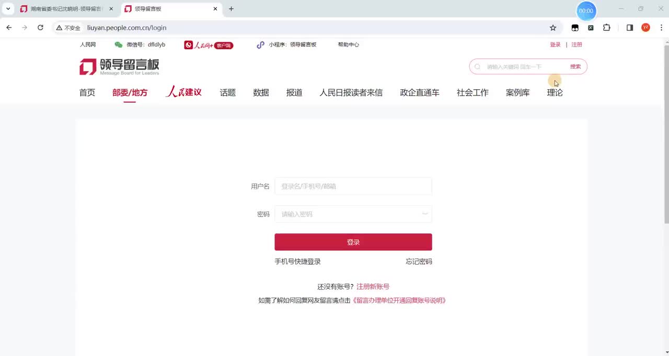669x356 pixels.
Task: Click the first black extension icon
Action: click(x=575, y=28)
